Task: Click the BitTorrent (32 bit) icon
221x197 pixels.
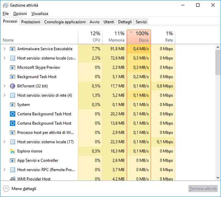Action: point(12,86)
